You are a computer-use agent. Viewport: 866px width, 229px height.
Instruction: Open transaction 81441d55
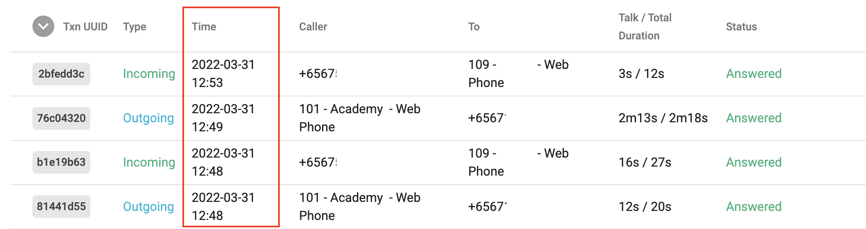point(61,206)
